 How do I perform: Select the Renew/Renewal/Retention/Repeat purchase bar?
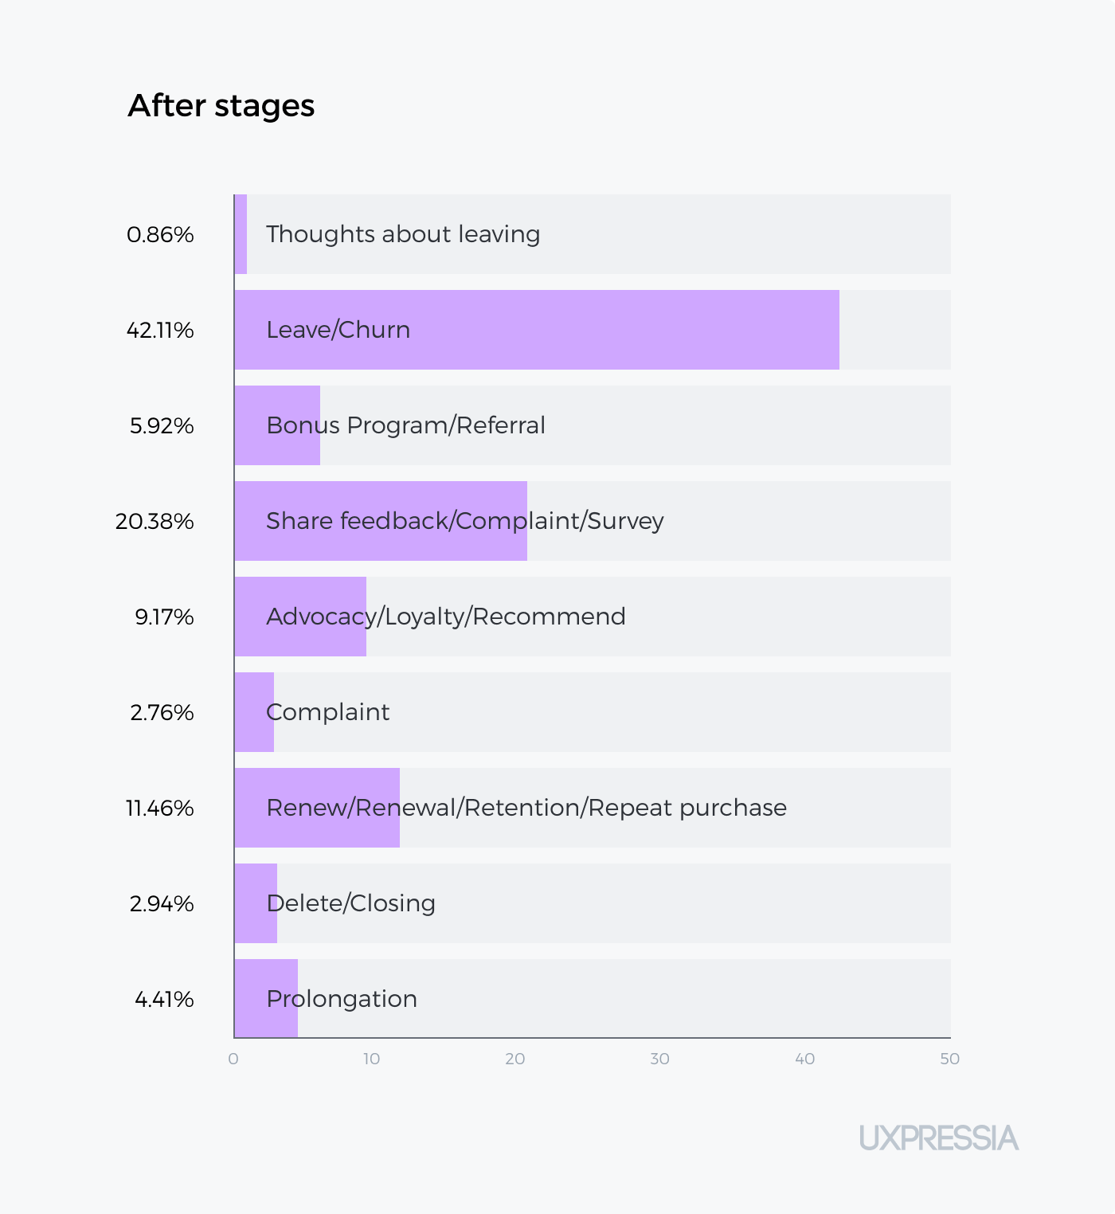(317, 808)
